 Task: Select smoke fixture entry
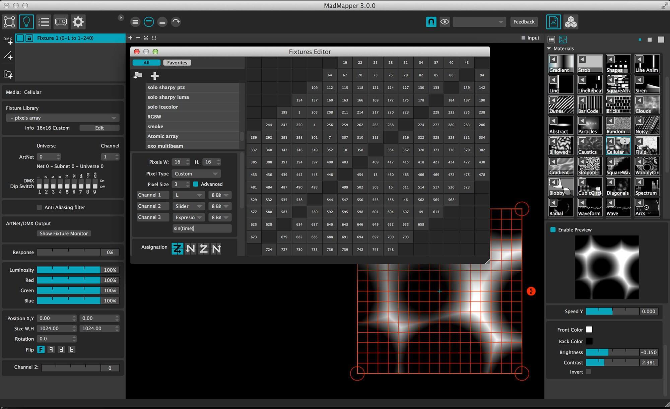point(192,127)
